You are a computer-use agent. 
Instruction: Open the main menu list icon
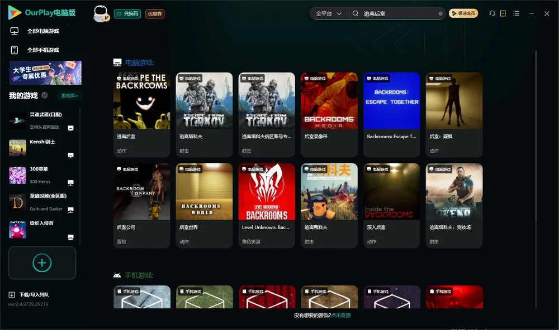(516, 13)
